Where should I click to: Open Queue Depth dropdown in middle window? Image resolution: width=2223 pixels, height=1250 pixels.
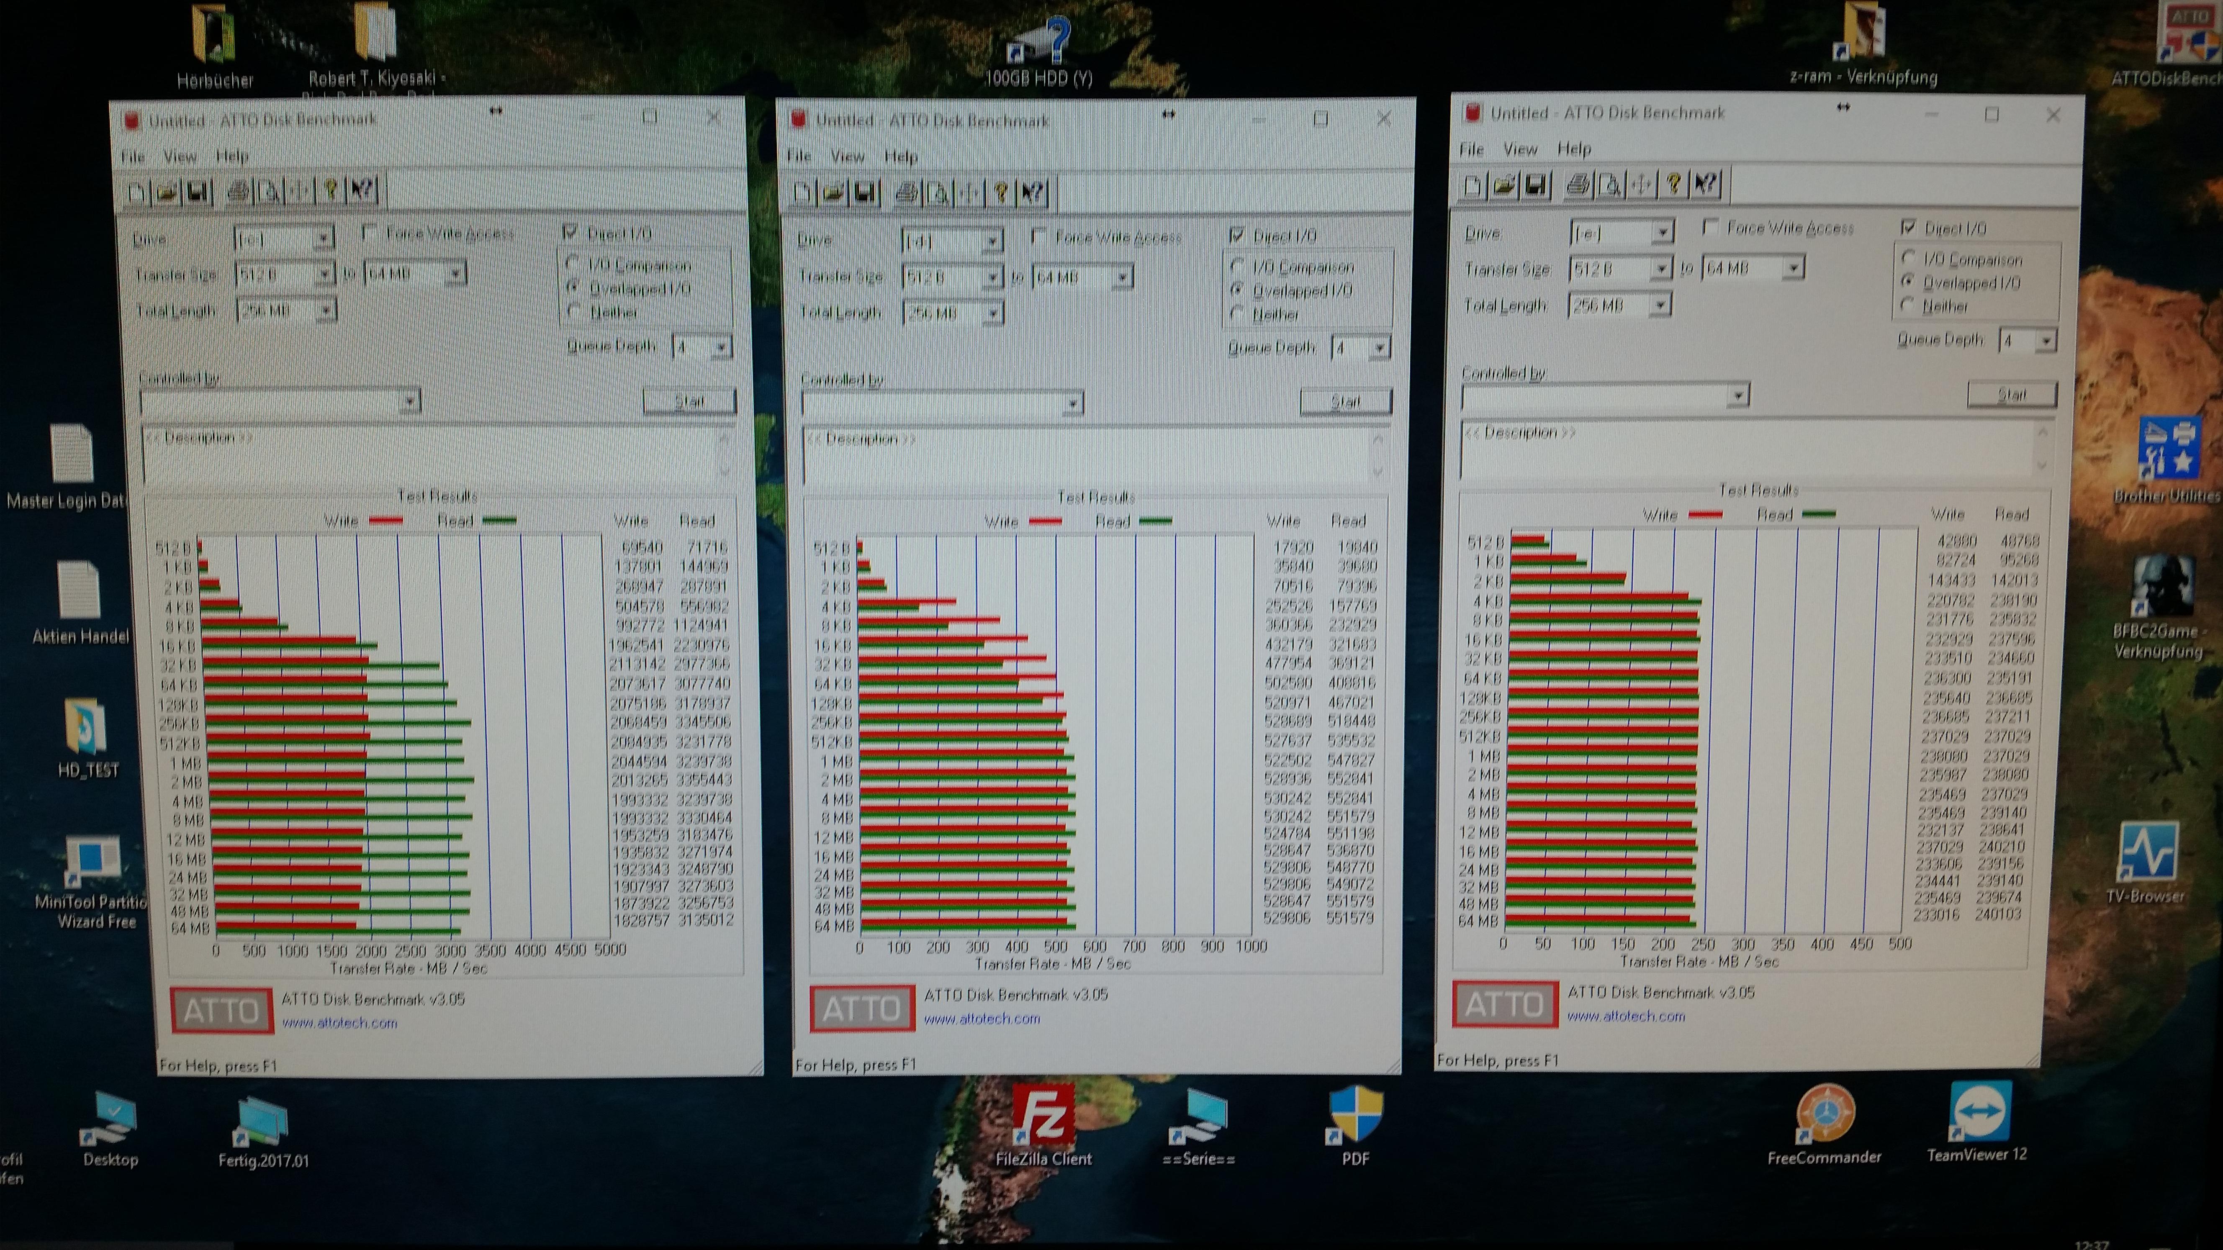pos(1379,349)
